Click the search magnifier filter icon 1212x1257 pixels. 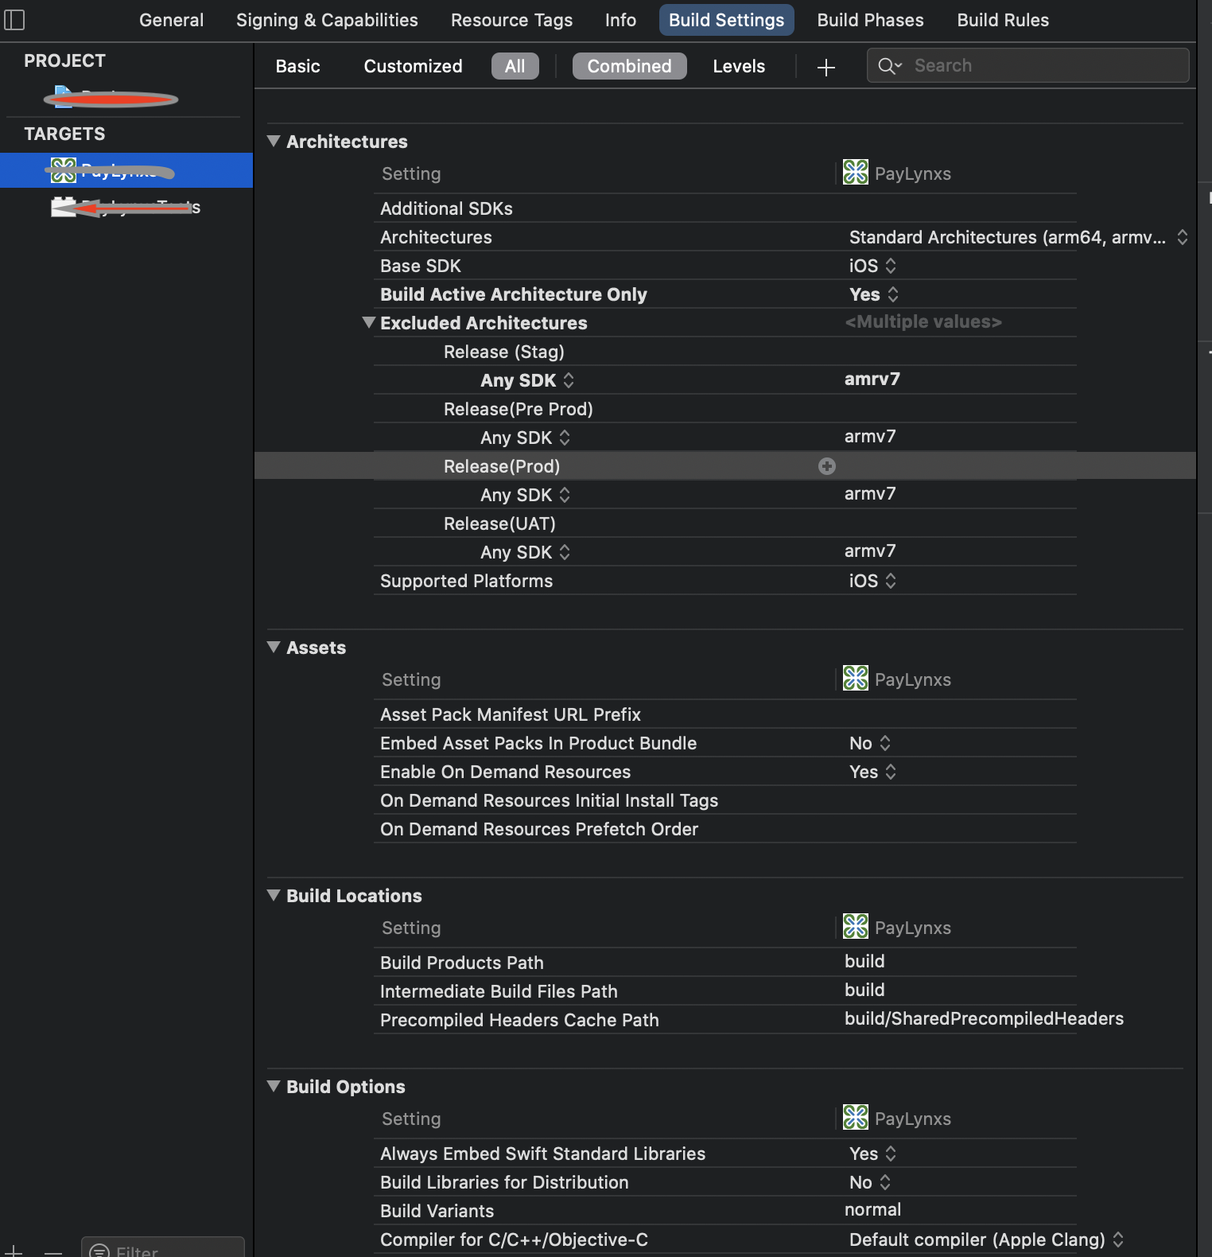(889, 66)
